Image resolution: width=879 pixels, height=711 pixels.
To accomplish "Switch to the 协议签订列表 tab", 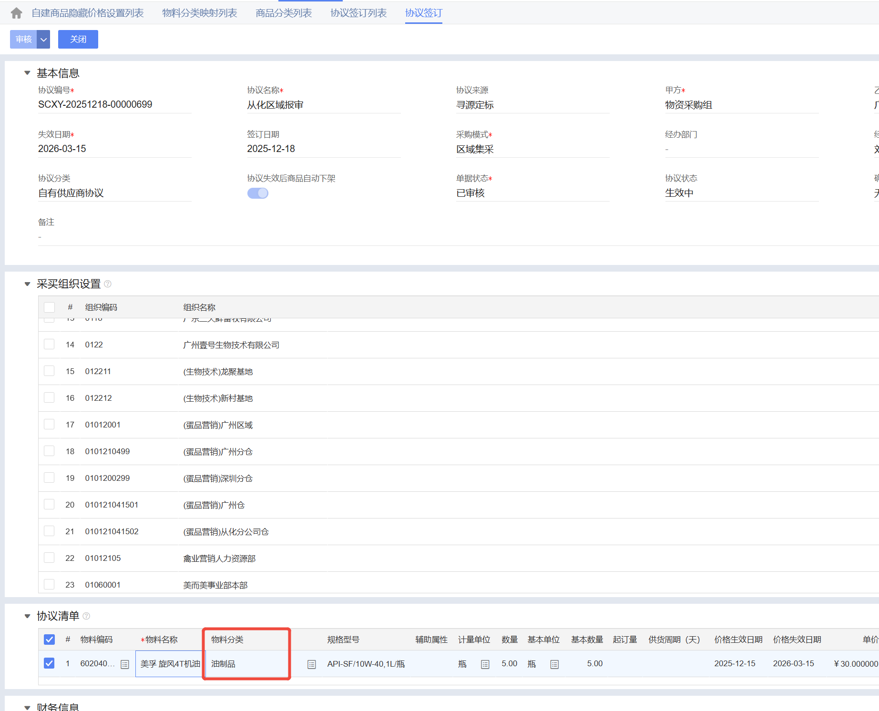I will [x=358, y=13].
